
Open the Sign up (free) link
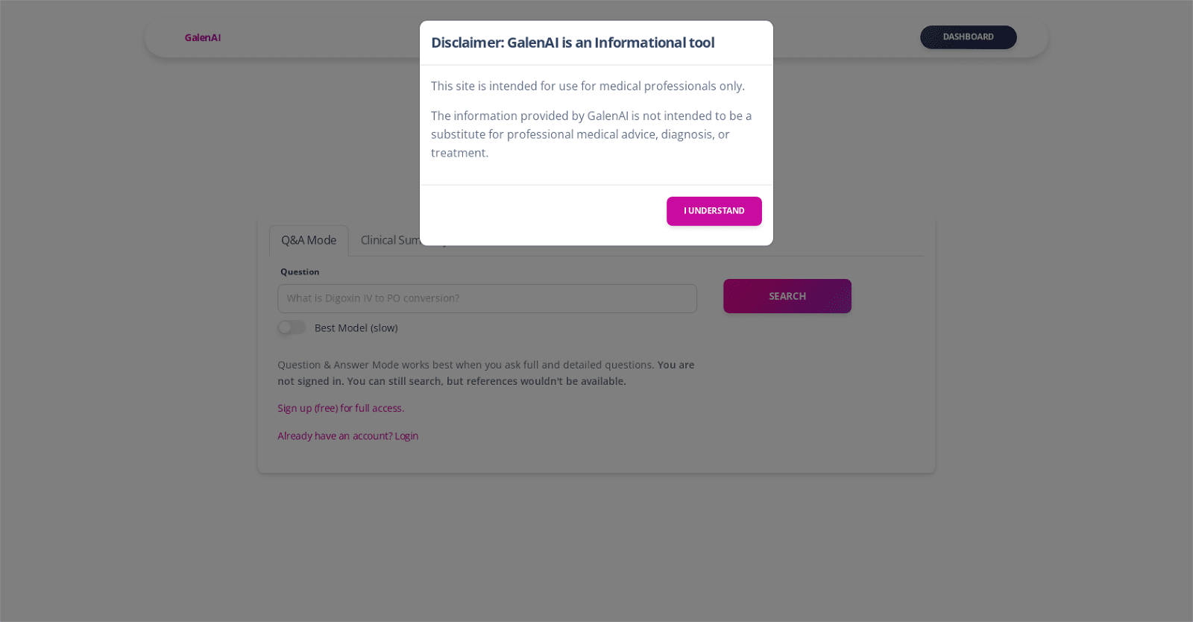[341, 408]
